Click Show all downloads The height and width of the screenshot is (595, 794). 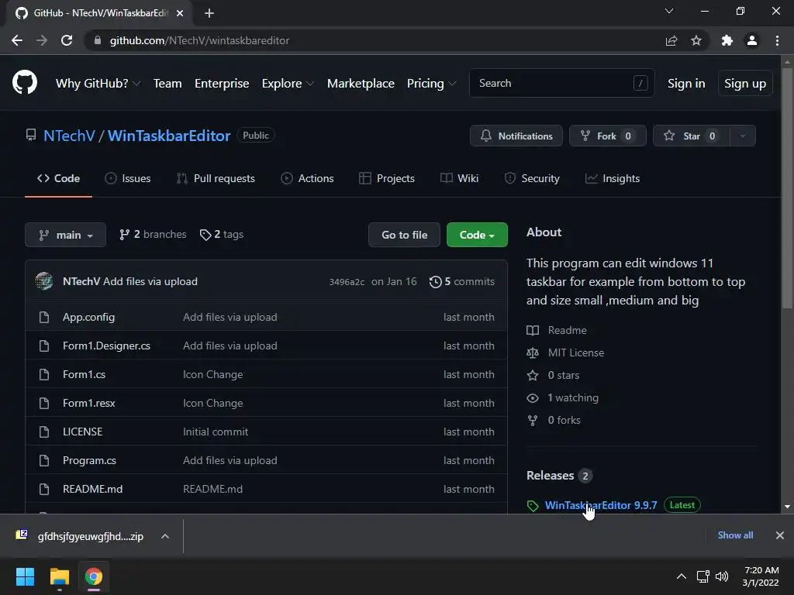[x=735, y=535]
